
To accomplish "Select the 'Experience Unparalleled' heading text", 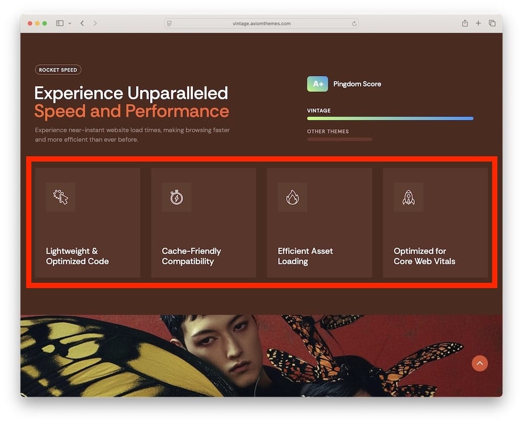I will click(x=131, y=93).
